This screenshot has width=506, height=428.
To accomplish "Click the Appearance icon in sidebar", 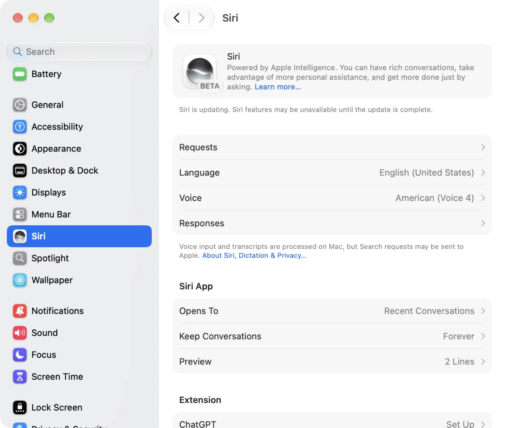I will (20, 149).
